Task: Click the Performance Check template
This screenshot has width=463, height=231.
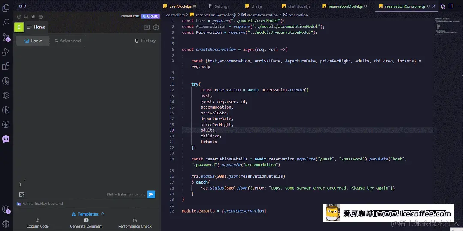Action: pos(135,223)
